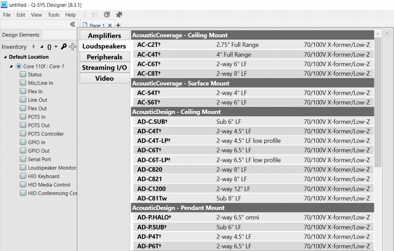Click the Inventory label
This screenshot has width=394, height=251.
click(x=14, y=47)
